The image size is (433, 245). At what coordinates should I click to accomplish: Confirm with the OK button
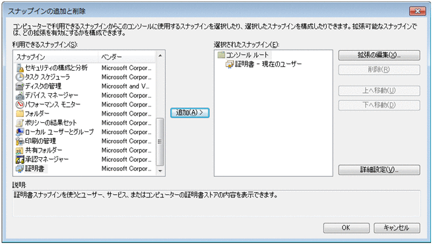[x=347, y=228]
